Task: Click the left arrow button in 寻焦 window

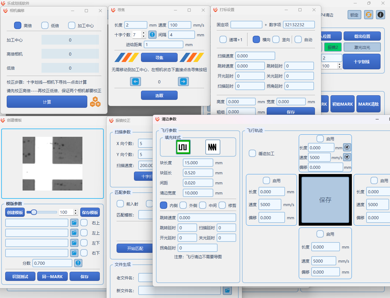Action: pyautogui.click(x=135, y=82)
